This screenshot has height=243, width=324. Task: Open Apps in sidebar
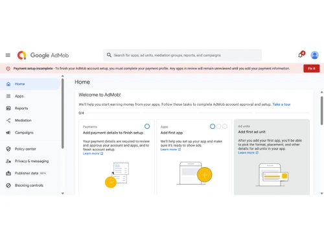pos(30,96)
